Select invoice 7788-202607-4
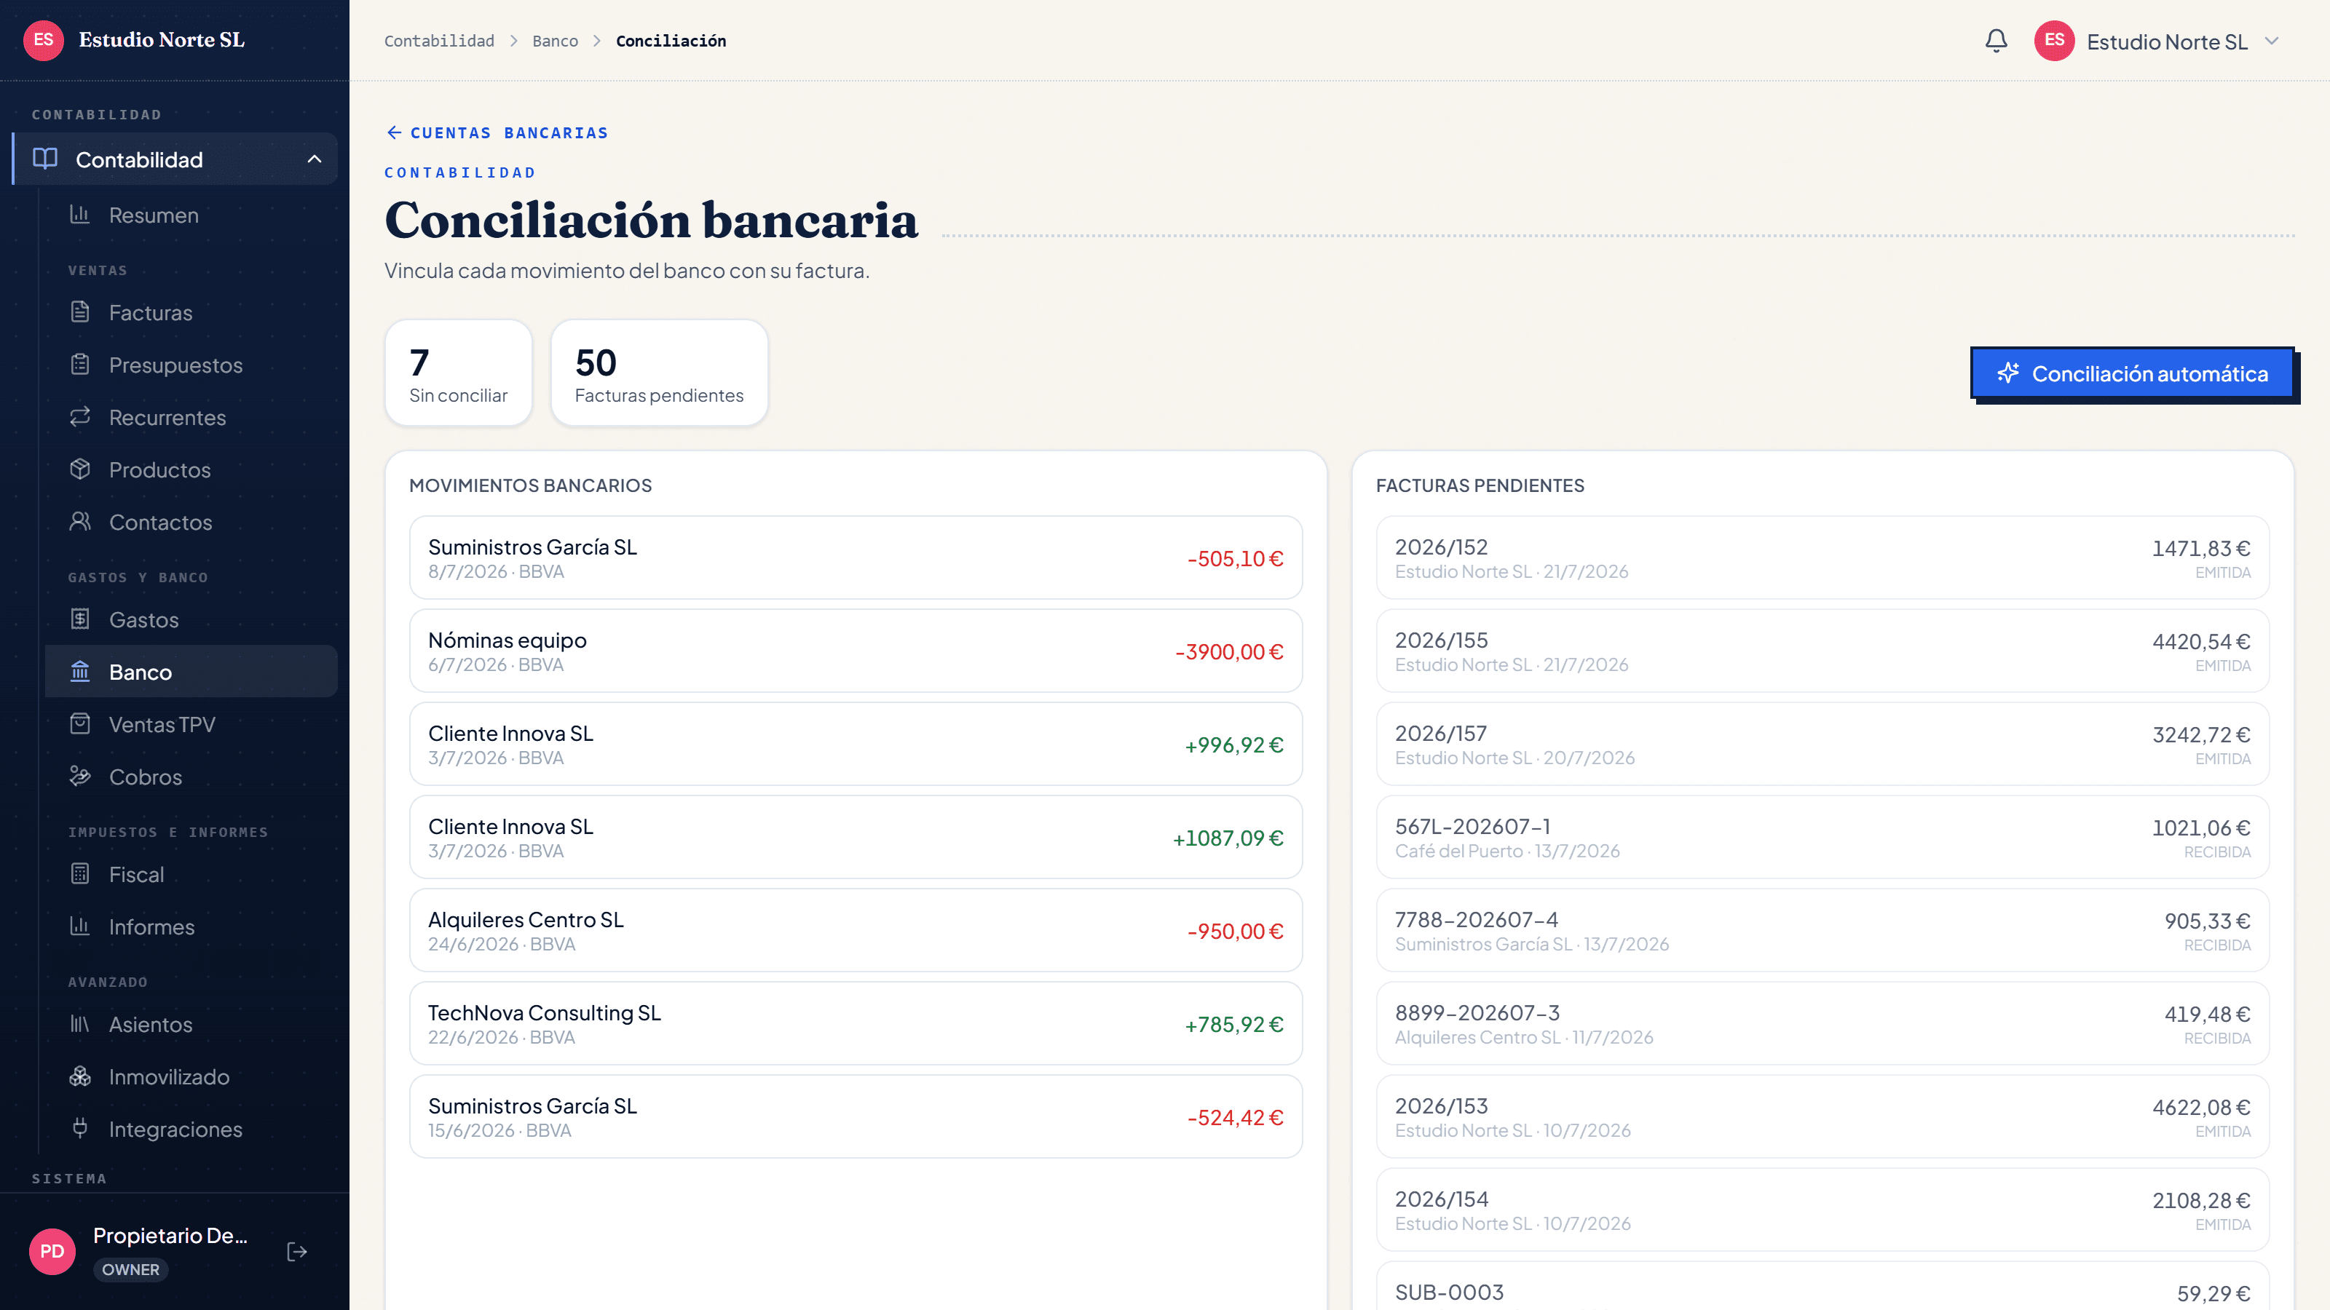Viewport: 2330px width, 1310px height. coord(1822,930)
